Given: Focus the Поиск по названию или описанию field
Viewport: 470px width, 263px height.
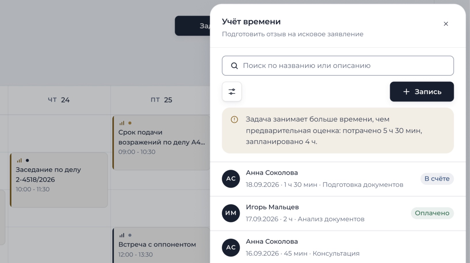Looking at the screenshot, I should (338, 66).
